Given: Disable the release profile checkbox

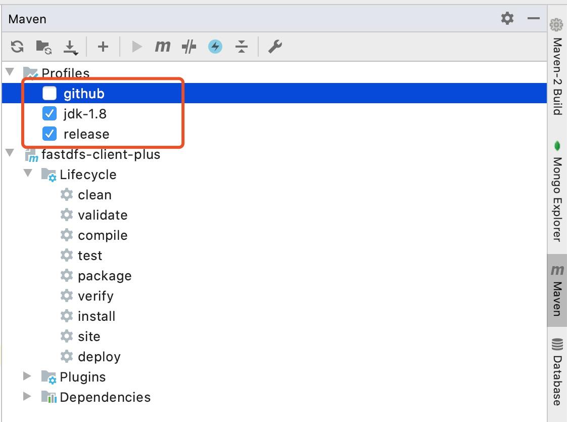Looking at the screenshot, I should [x=50, y=134].
